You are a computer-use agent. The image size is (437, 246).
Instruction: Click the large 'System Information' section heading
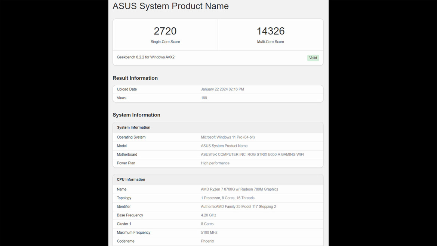[x=136, y=115]
